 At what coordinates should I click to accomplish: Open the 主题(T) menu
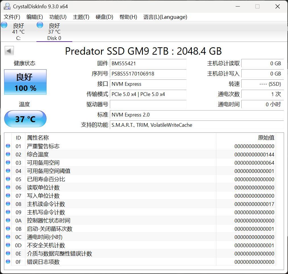tap(81, 17)
